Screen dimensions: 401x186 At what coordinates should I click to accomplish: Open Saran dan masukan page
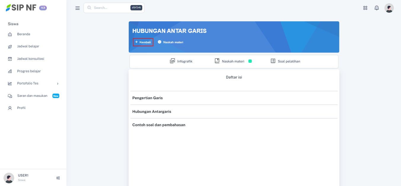pos(32,96)
